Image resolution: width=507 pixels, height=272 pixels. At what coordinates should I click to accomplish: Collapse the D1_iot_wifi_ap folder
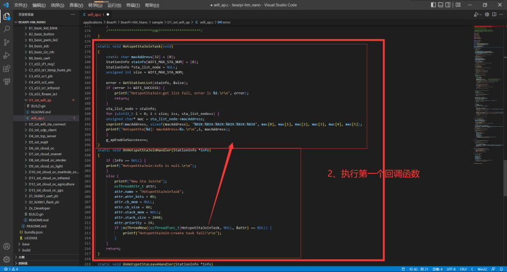pyautogui.click(x=43, y=100)
